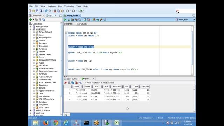Click the New file icon in main toolbar
224x126 pixels.
[x=30, y=11]
